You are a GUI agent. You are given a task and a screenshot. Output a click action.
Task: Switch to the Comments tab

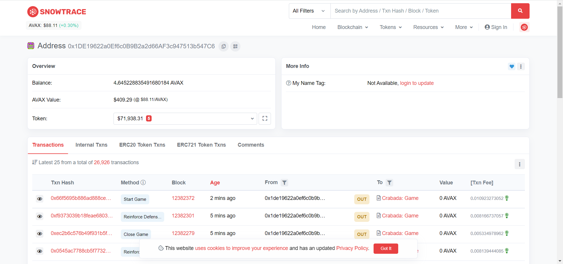coord(251,145)
